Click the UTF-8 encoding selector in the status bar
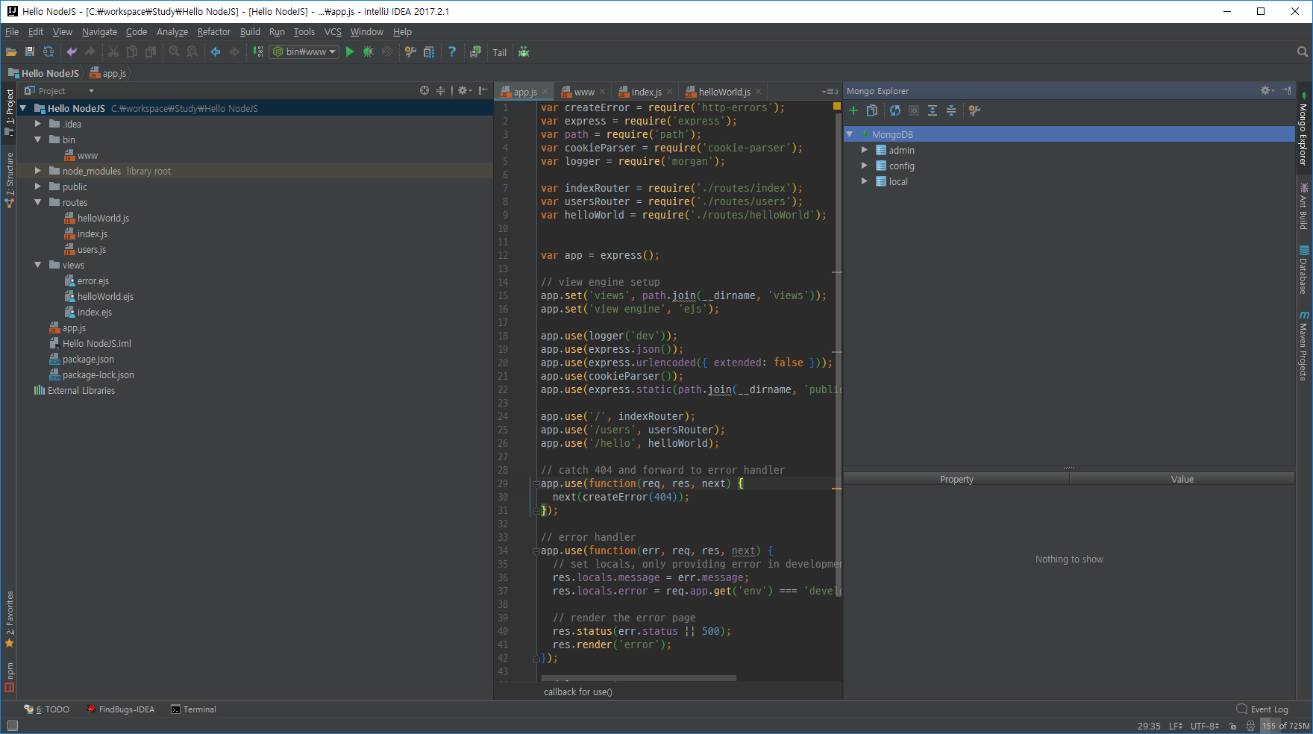 click(1205, 726)
